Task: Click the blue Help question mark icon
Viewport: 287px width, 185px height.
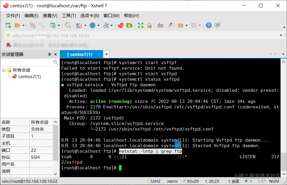Action: pos(209,25)
